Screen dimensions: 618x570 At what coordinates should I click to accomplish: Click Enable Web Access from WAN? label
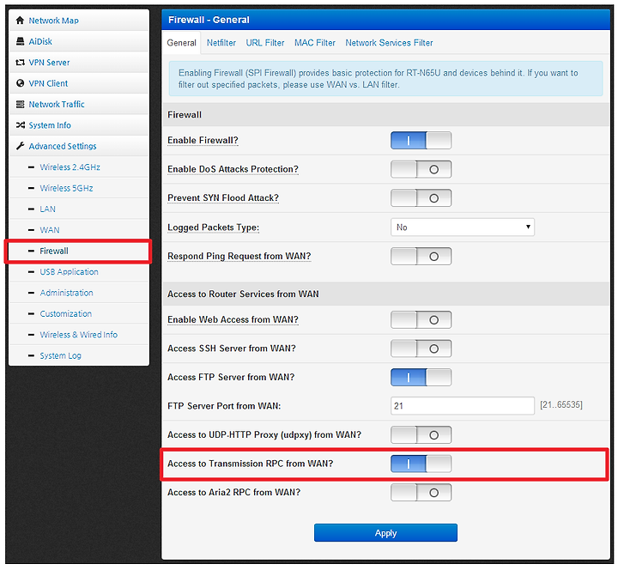pyautogui.click(x=233, y=319)
